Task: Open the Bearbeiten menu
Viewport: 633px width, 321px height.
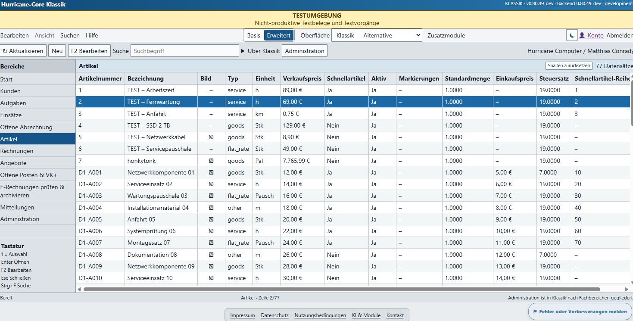Action: (15, 35)
